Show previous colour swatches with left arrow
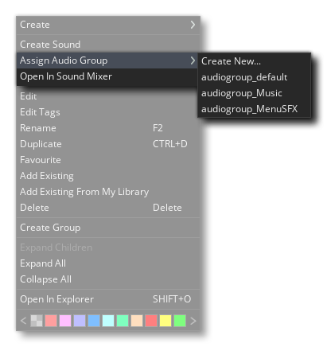The height and width of the screenshot is (347, 327). click(x=23, y=321)
